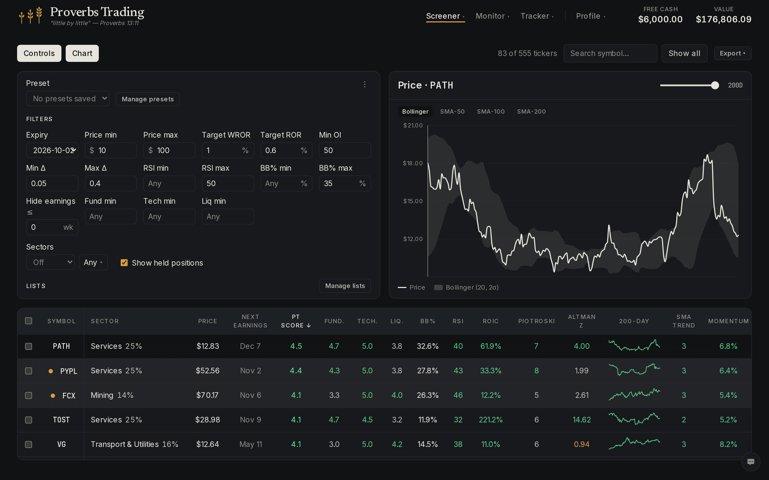Open the Expiry date dropdown

52,150
